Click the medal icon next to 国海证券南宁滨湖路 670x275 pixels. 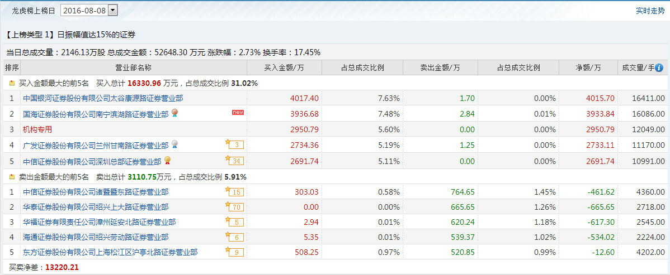(174, 113)
